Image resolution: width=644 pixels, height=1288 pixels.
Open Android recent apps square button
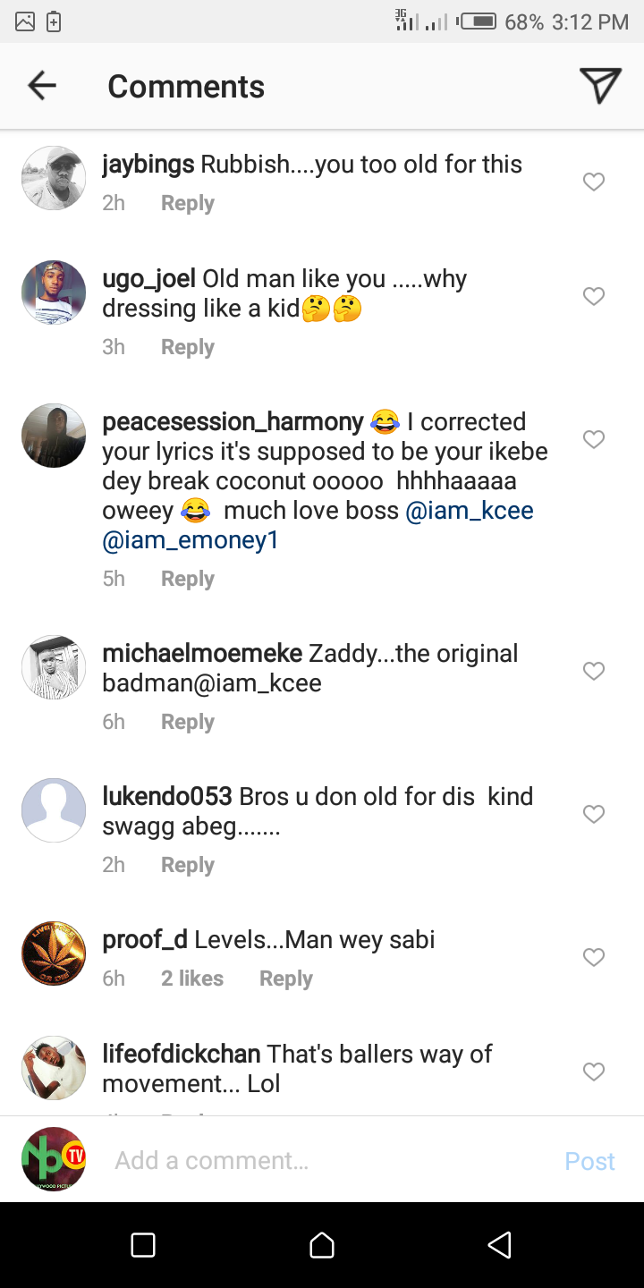tap(143, 1245)
